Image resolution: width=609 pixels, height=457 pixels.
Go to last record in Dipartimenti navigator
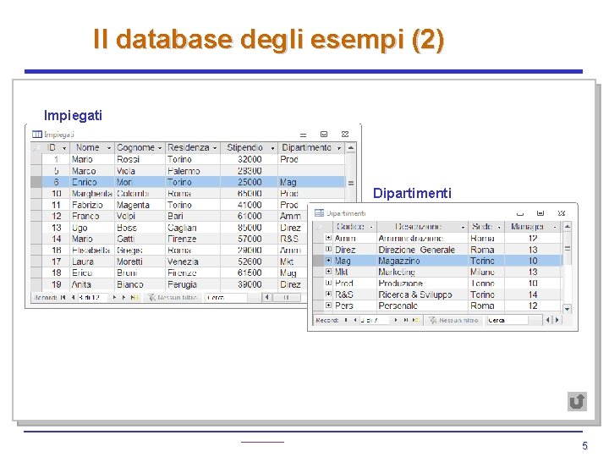[x=405, y=320]
